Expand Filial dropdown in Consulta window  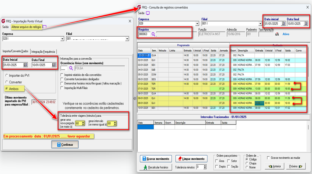260,24
